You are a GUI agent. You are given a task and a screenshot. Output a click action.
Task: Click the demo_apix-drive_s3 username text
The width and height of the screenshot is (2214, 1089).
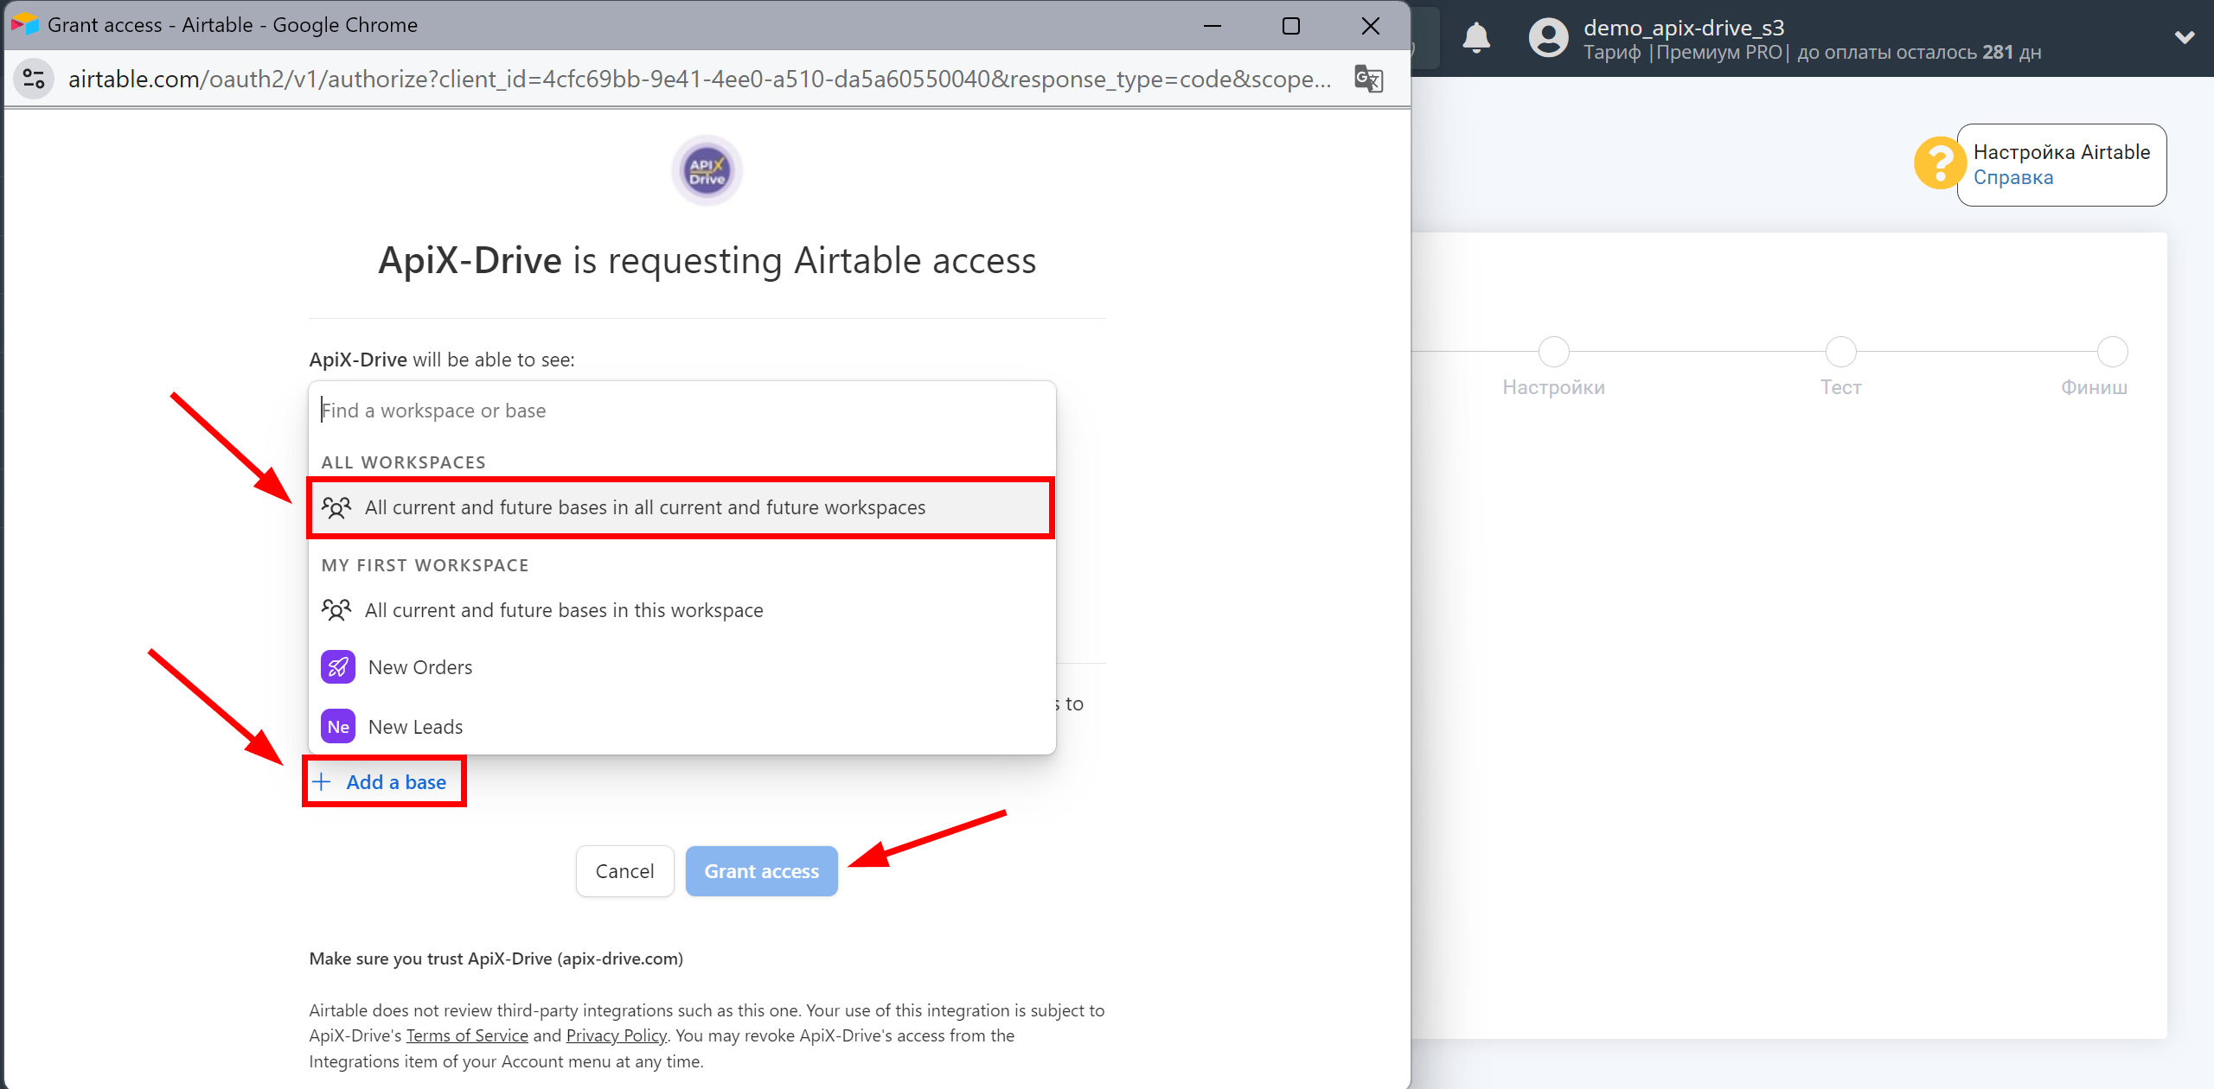tap(1684, 28)
